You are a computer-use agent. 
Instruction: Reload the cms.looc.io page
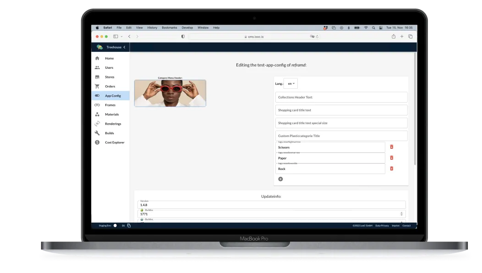coord(317,37)
